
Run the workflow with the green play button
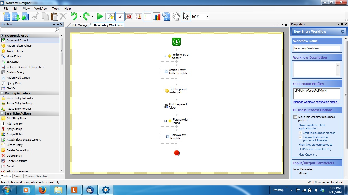tap(100, 17)
